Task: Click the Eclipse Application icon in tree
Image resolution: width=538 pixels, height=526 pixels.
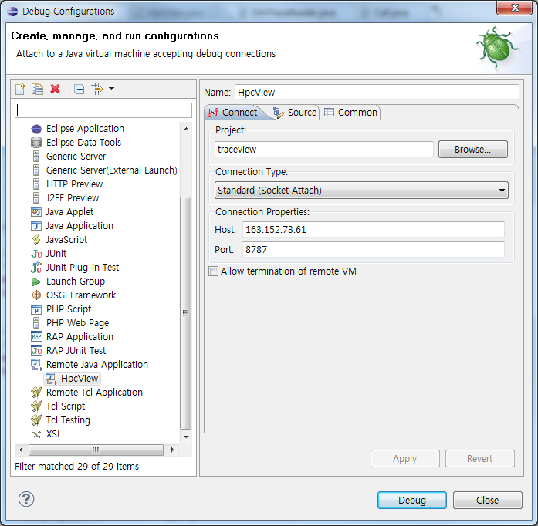Action: tap(36, 129)
